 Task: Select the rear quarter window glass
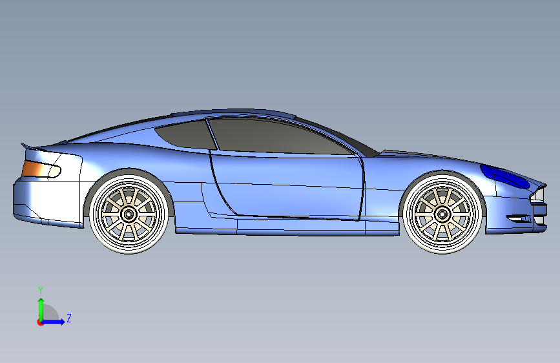186,135
